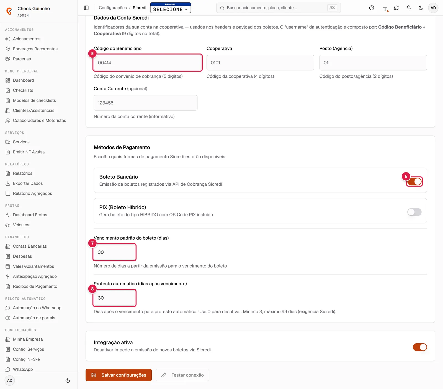Disable the Boleto Bancário toggle
The image size is (443, 389).
tap(414, 181)
